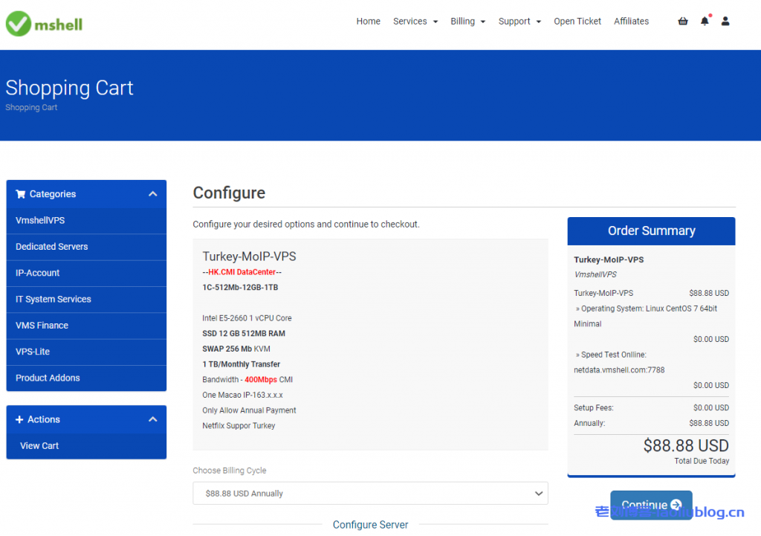Click the Actions plus icon
This screenshot has width=761, height=536.
tap(20, 419)
